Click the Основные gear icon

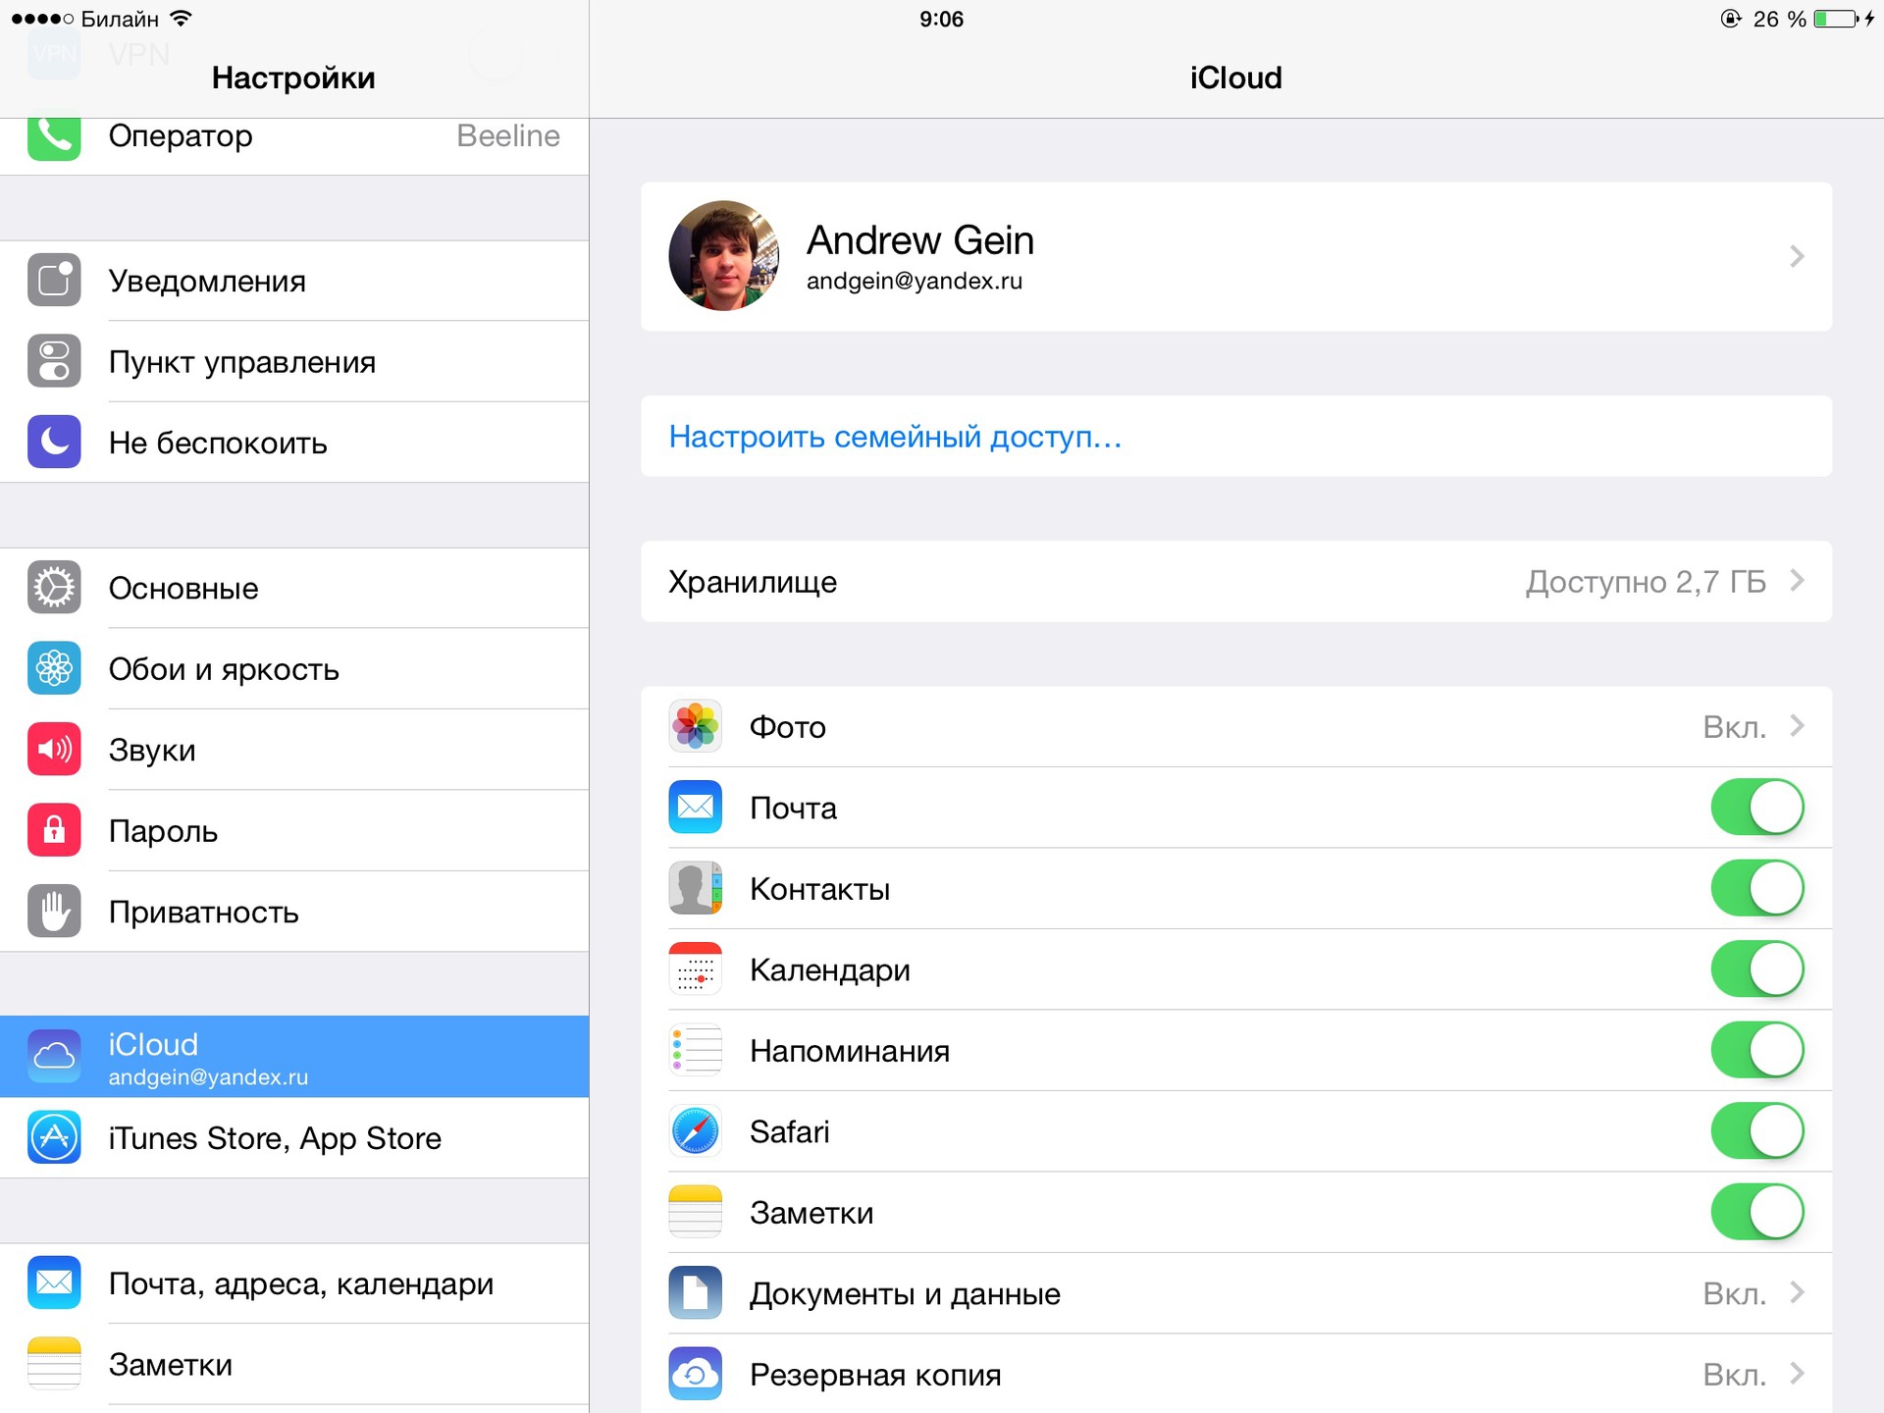[x=54, y=587]
